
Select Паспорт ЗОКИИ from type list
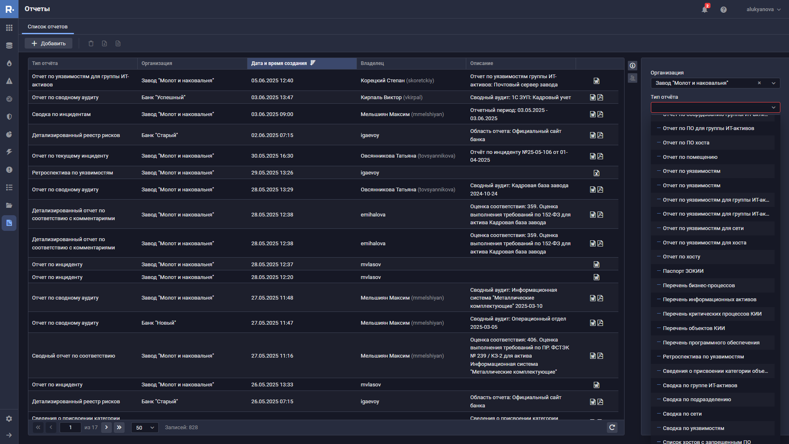[x=683, y=271]
